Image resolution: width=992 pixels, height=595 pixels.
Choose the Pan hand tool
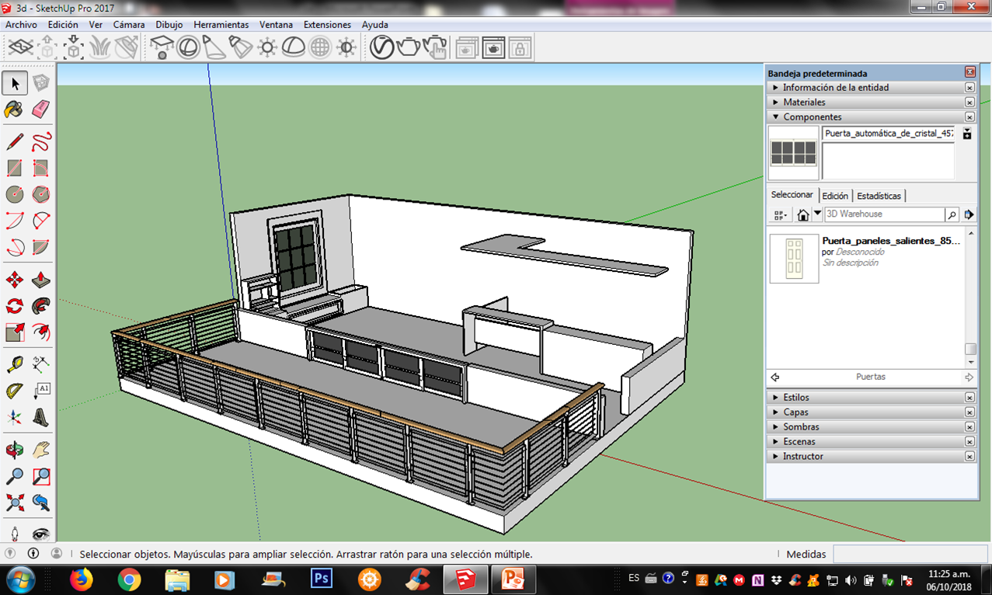click(41, 450)
